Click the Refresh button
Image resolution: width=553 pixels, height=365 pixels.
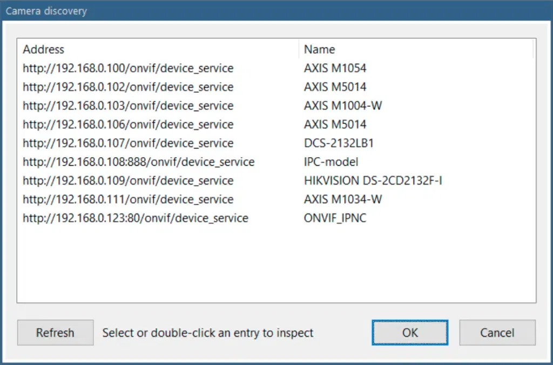[55, 333]
